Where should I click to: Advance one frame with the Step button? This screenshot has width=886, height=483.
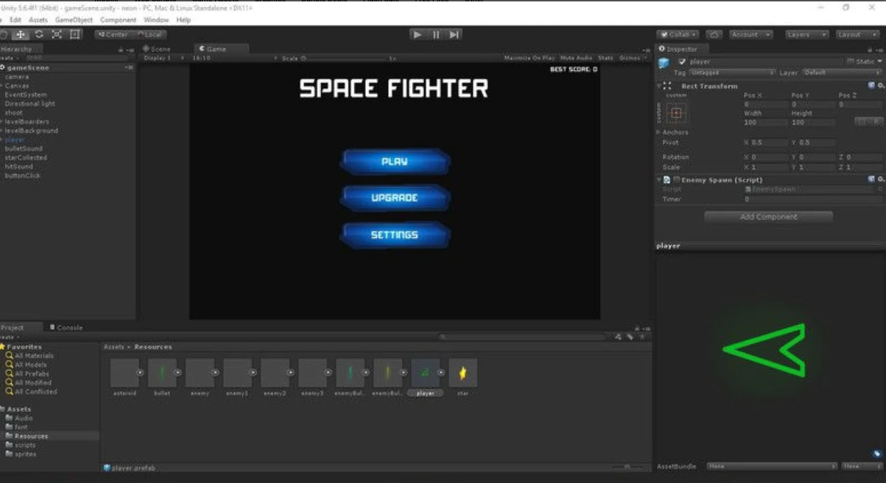click(454, 34)
